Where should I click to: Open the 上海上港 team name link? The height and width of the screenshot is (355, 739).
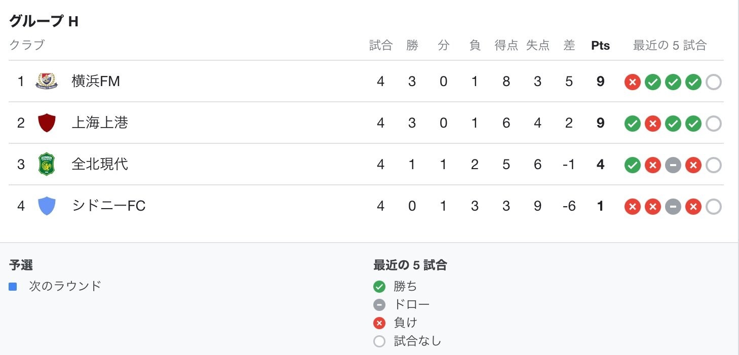pos(100,123)
